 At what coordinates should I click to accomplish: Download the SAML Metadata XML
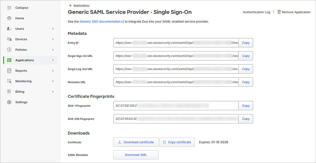[136, 155]
